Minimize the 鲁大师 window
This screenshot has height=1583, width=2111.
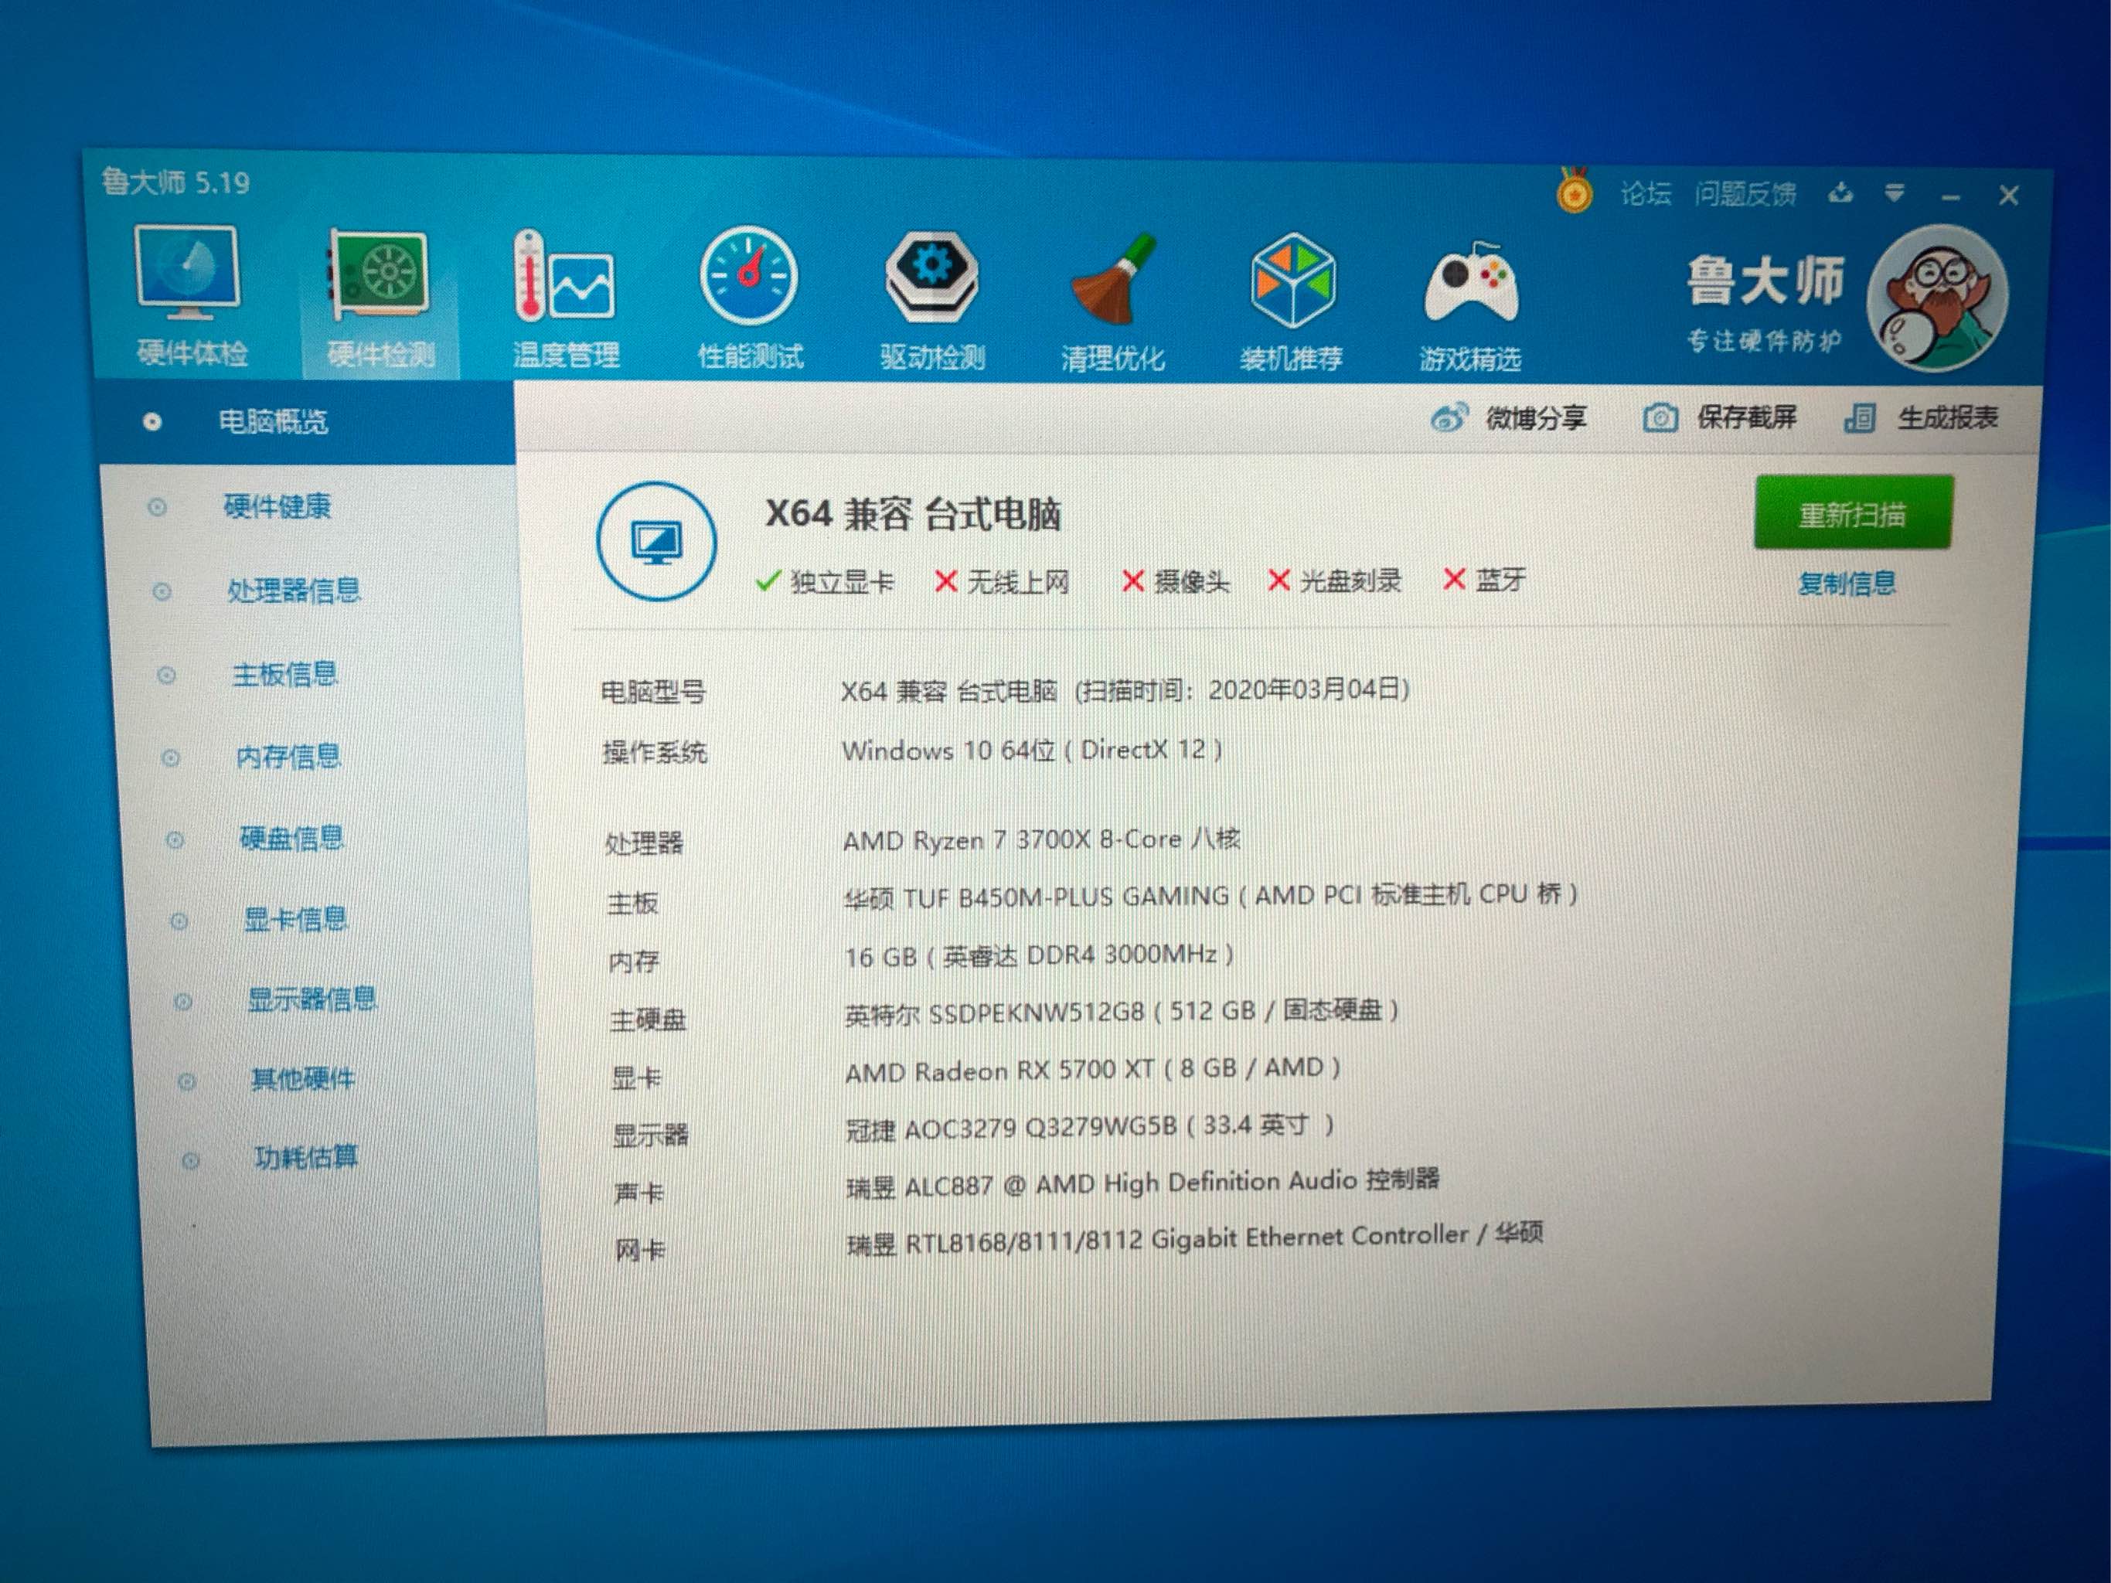point(1951,196)
